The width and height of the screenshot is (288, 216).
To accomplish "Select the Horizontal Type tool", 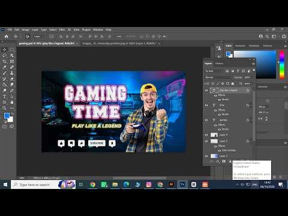I will coord(5,97).
